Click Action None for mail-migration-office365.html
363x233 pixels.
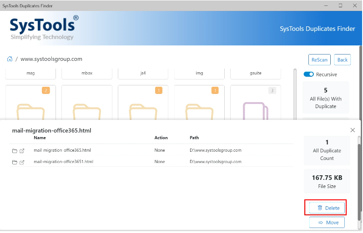click(160, 150)
